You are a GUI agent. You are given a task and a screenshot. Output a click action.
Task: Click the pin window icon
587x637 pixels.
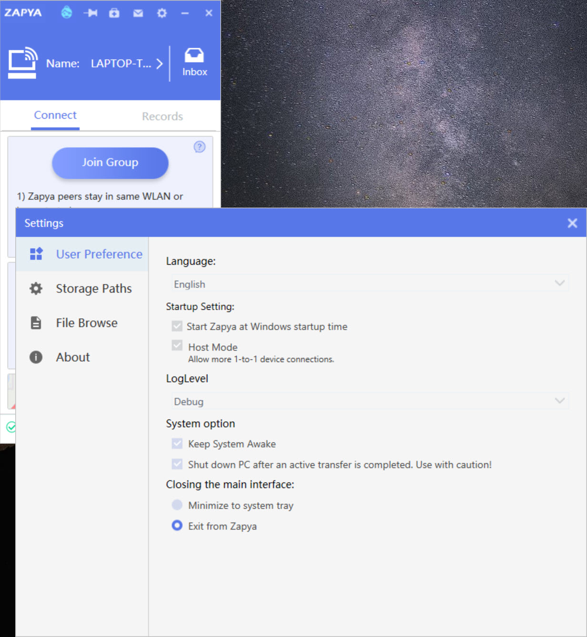click(x=91, y=13)
